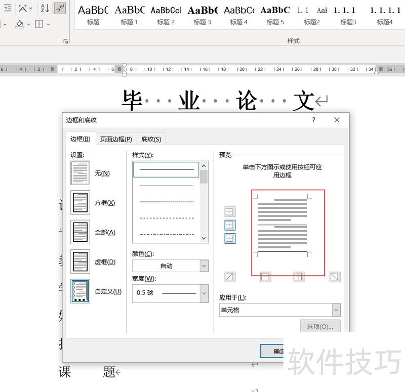Screen dimensions: 405x392
Task: Select the 自定义(U) border setting icon
Action: click(x=80, y=291)
